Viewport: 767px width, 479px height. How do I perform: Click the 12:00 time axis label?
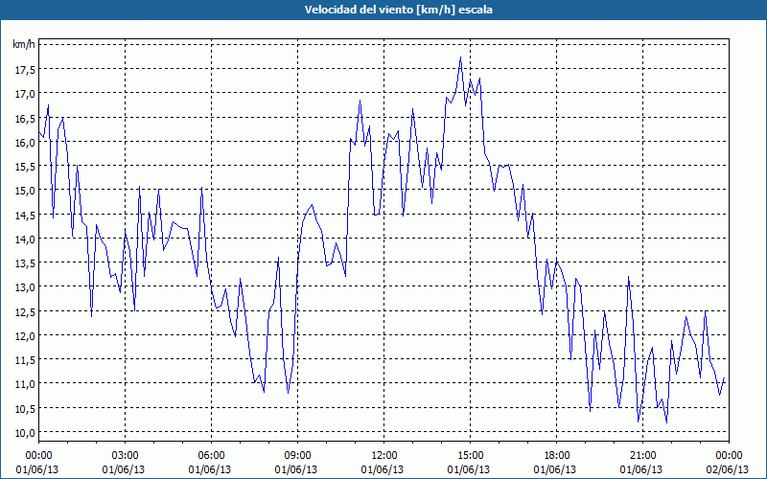click(x=384, y=456)
